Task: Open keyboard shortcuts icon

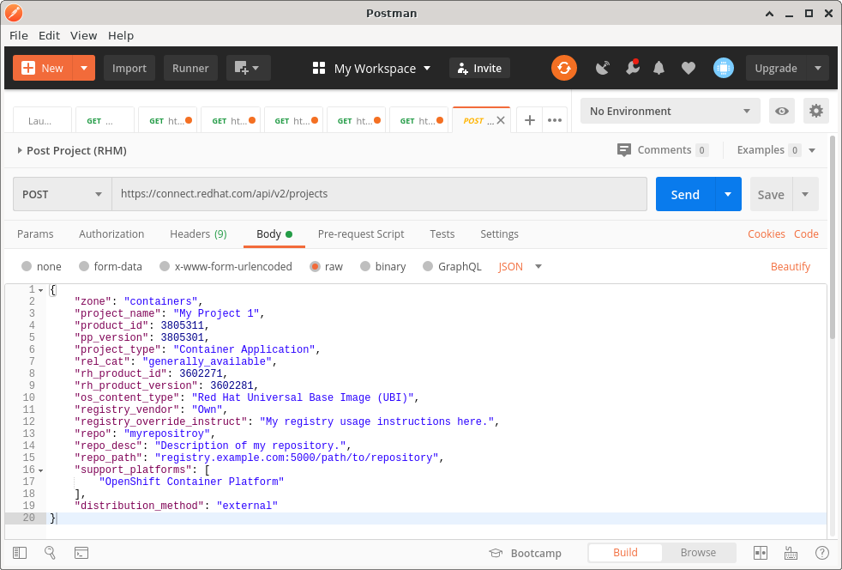Action: point(791,553)
